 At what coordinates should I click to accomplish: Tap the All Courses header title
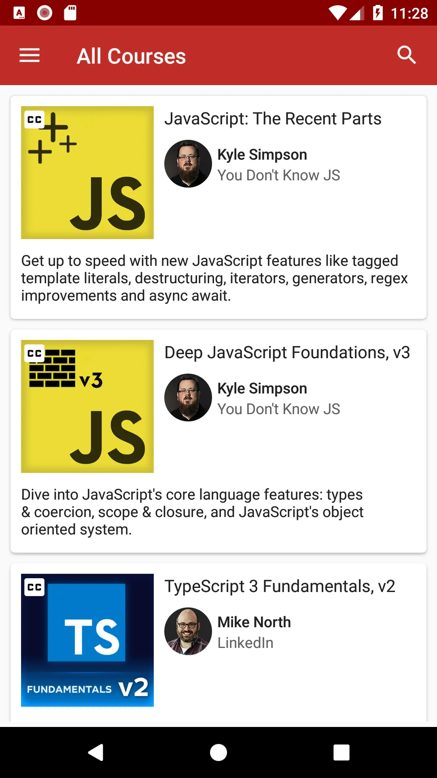click(132, 56)
